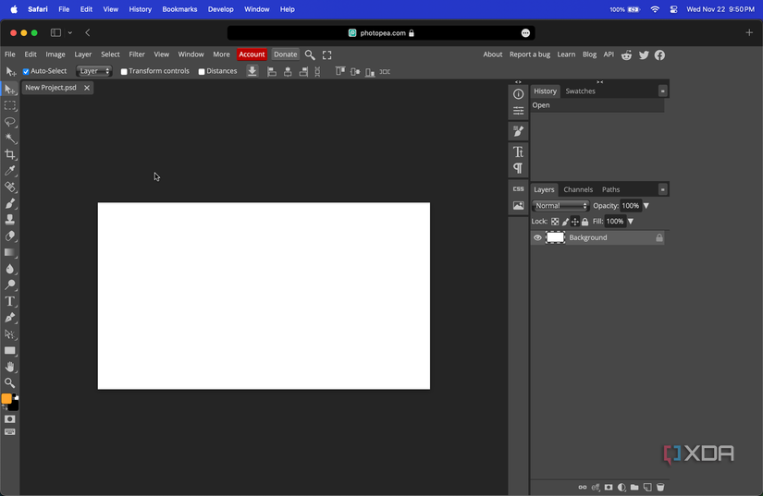Add new adjustment layer icon
The width and height of the screenshot is (763, 496).
coord(621,488)
